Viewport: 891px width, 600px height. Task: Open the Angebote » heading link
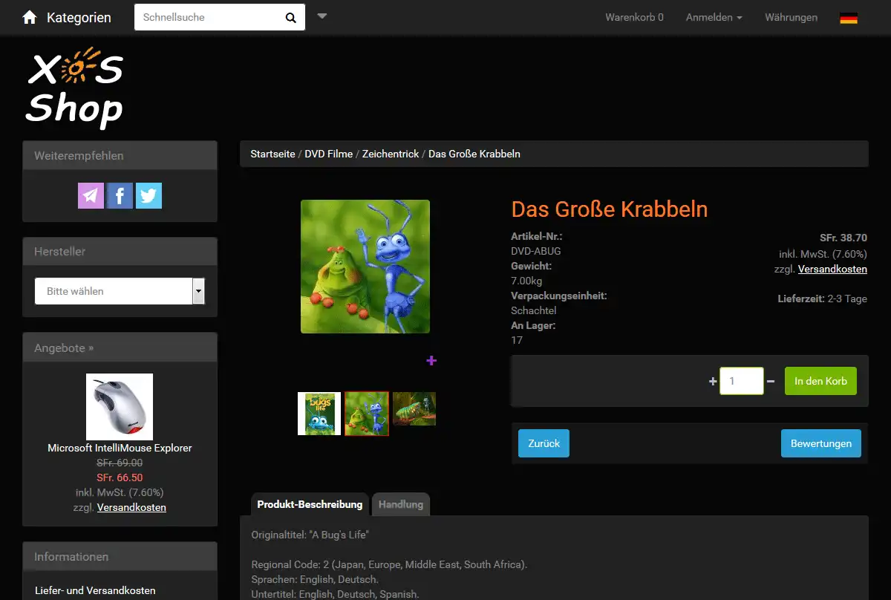pos(64,348)
